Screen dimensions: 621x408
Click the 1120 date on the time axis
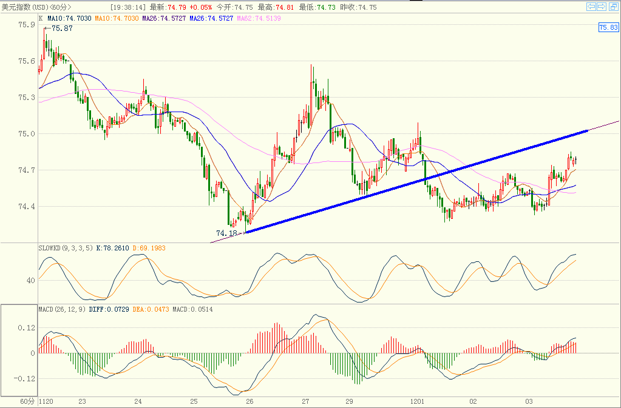pos(46,402)
